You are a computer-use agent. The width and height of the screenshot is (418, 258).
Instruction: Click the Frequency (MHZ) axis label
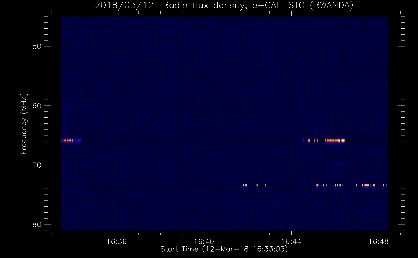point(24,124)
